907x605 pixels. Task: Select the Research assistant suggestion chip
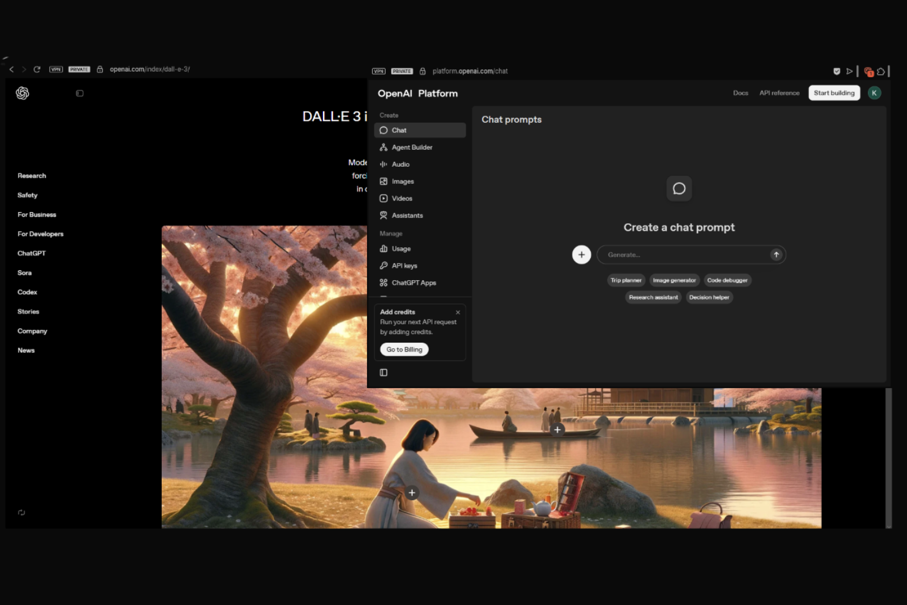[x=653, y=297]
